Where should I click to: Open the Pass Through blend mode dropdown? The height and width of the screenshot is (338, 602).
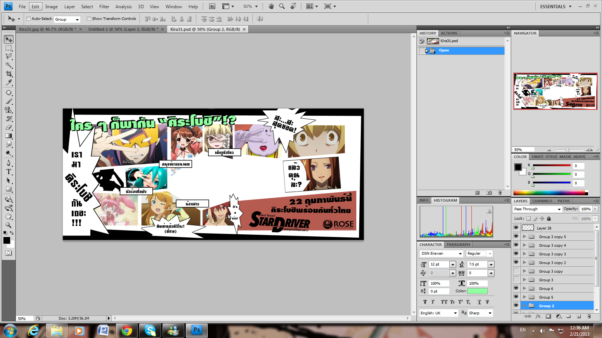[537, 209]
